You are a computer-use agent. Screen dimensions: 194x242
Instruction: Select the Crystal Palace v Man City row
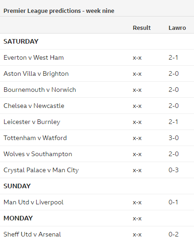click(97, 170)
